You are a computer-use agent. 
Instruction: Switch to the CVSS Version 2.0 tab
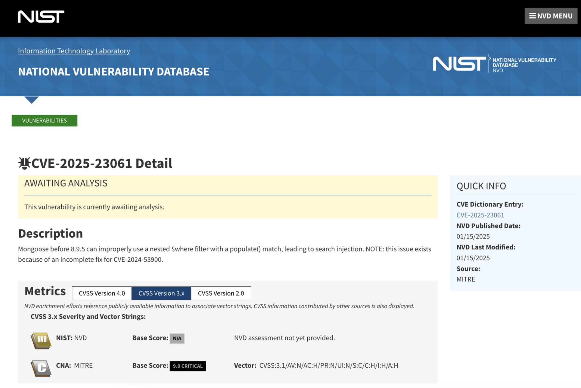point(221,293)
